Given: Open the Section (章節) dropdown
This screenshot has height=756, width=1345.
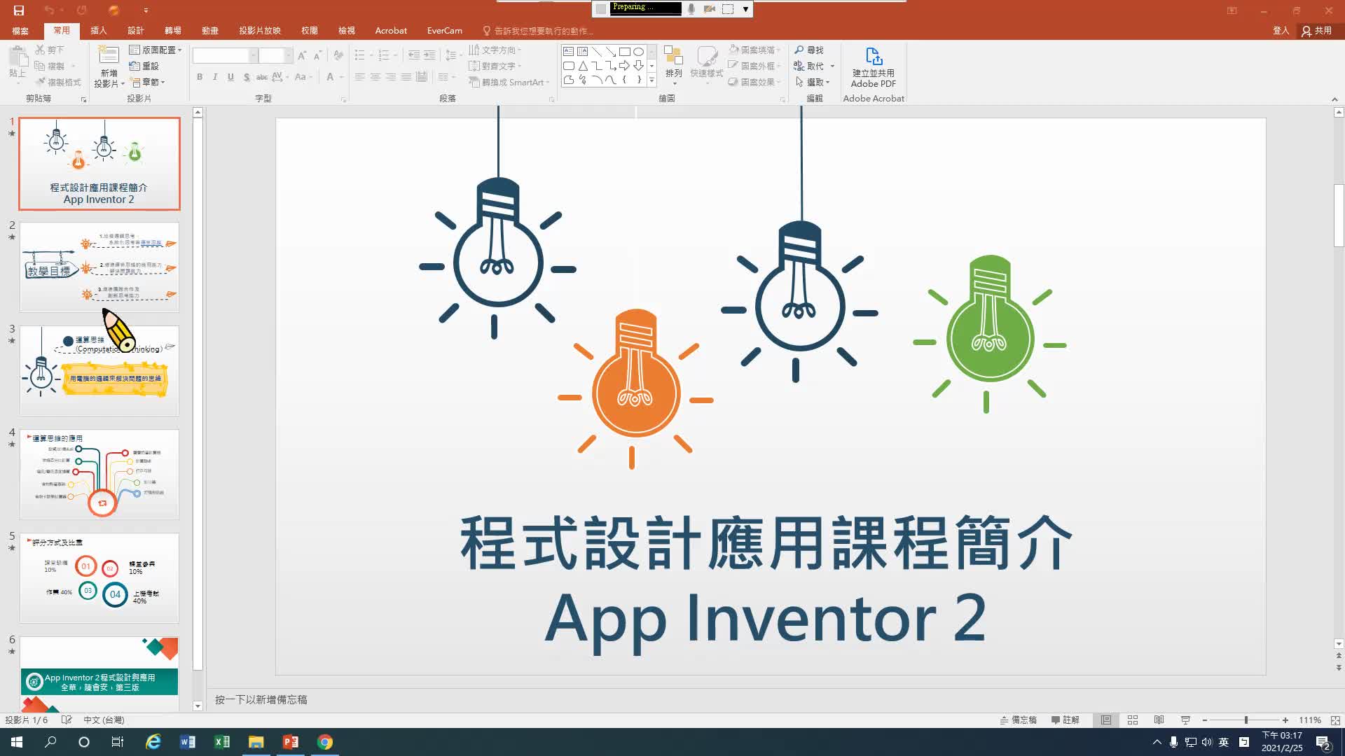Looking at the screenshot, I should pos(148,82).
